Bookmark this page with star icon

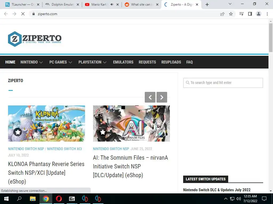[x=231, y=14]
